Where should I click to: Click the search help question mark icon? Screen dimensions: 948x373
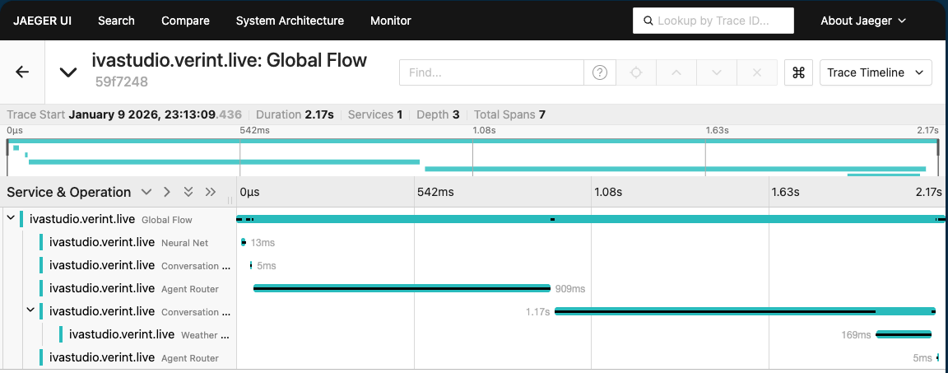pos(600,72)
